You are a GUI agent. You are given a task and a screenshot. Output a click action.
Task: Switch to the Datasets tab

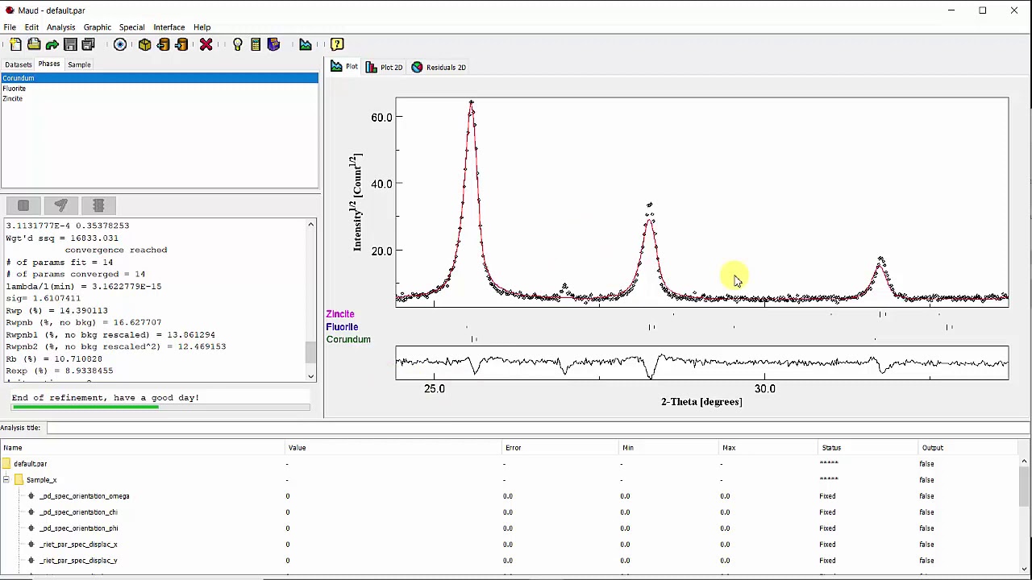pyautogui.click(x=19, y=64)
